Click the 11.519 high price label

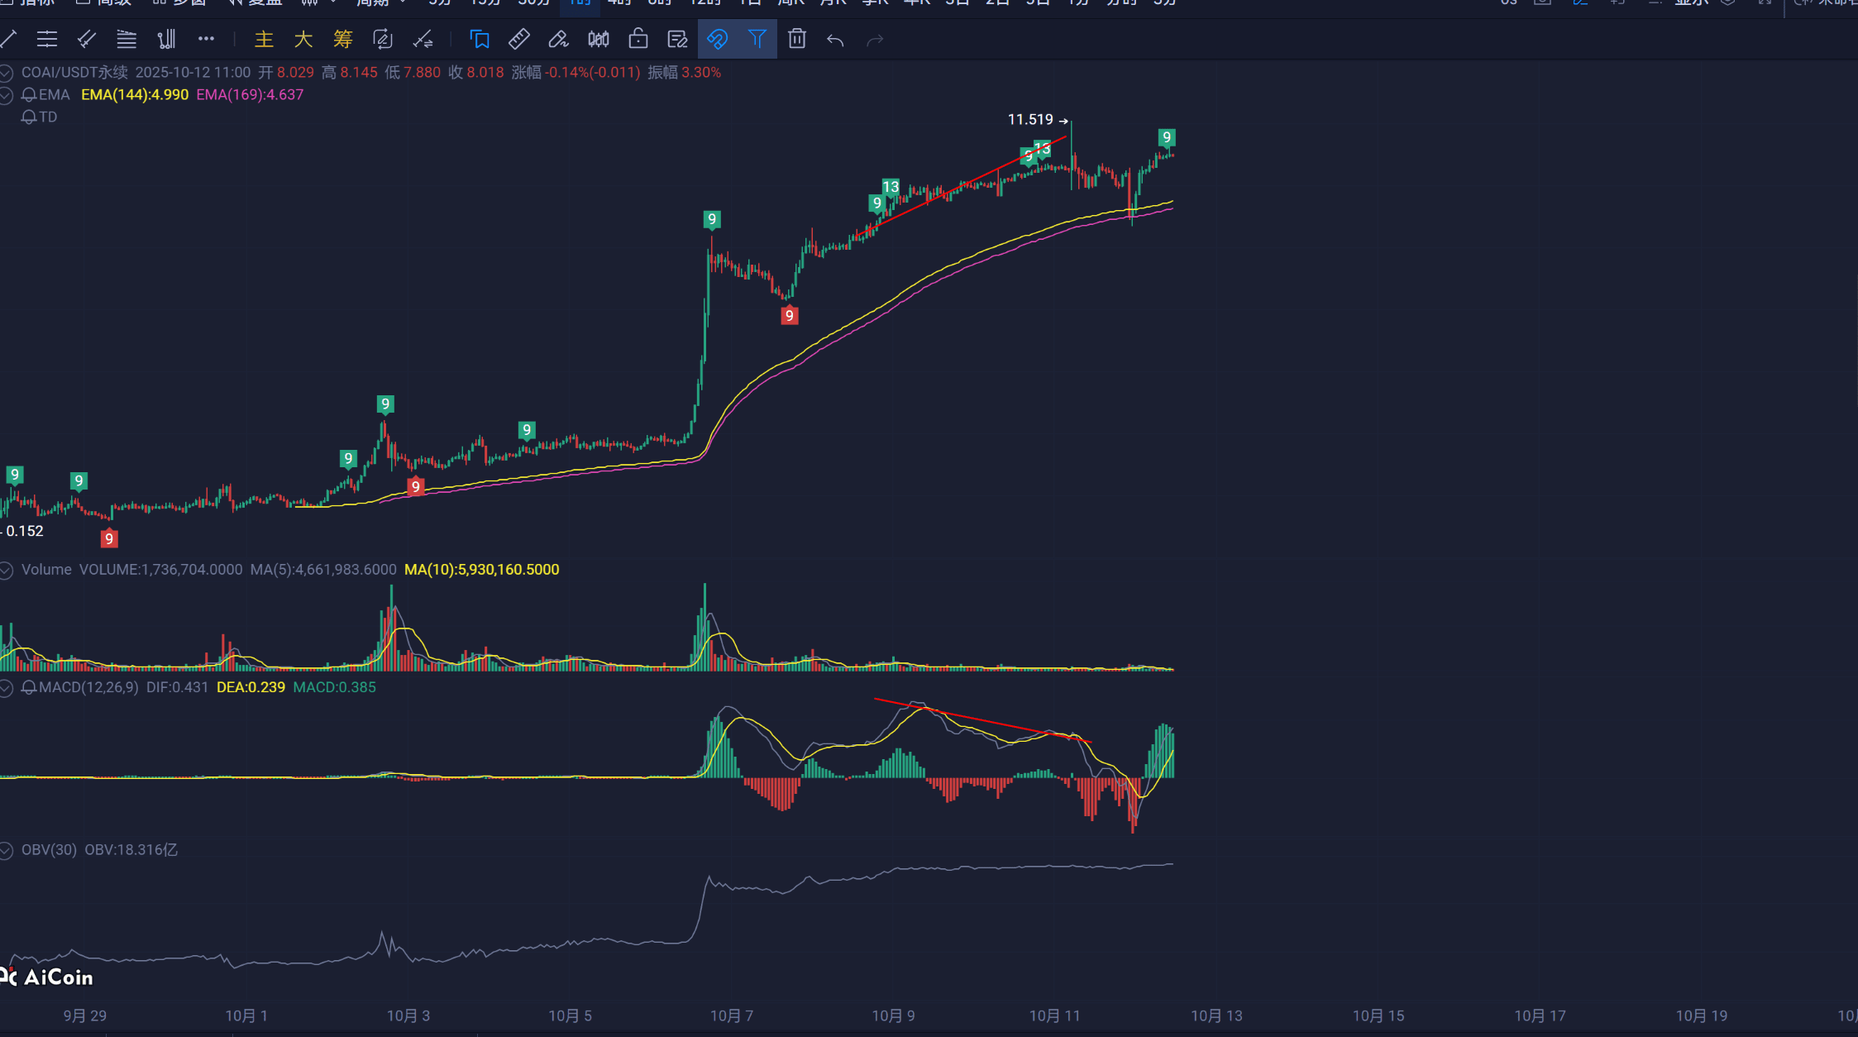coord(1030,120)
